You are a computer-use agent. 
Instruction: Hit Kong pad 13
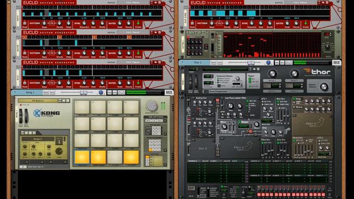(x=82, y=107)
